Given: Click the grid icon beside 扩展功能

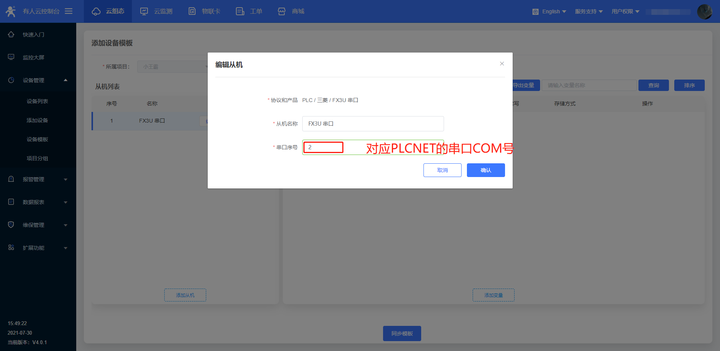Looking at the screenshot, I should pyautogui.click(x=11, y=247).
